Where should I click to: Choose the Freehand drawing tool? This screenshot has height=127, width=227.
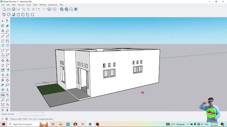click(7, 36)
